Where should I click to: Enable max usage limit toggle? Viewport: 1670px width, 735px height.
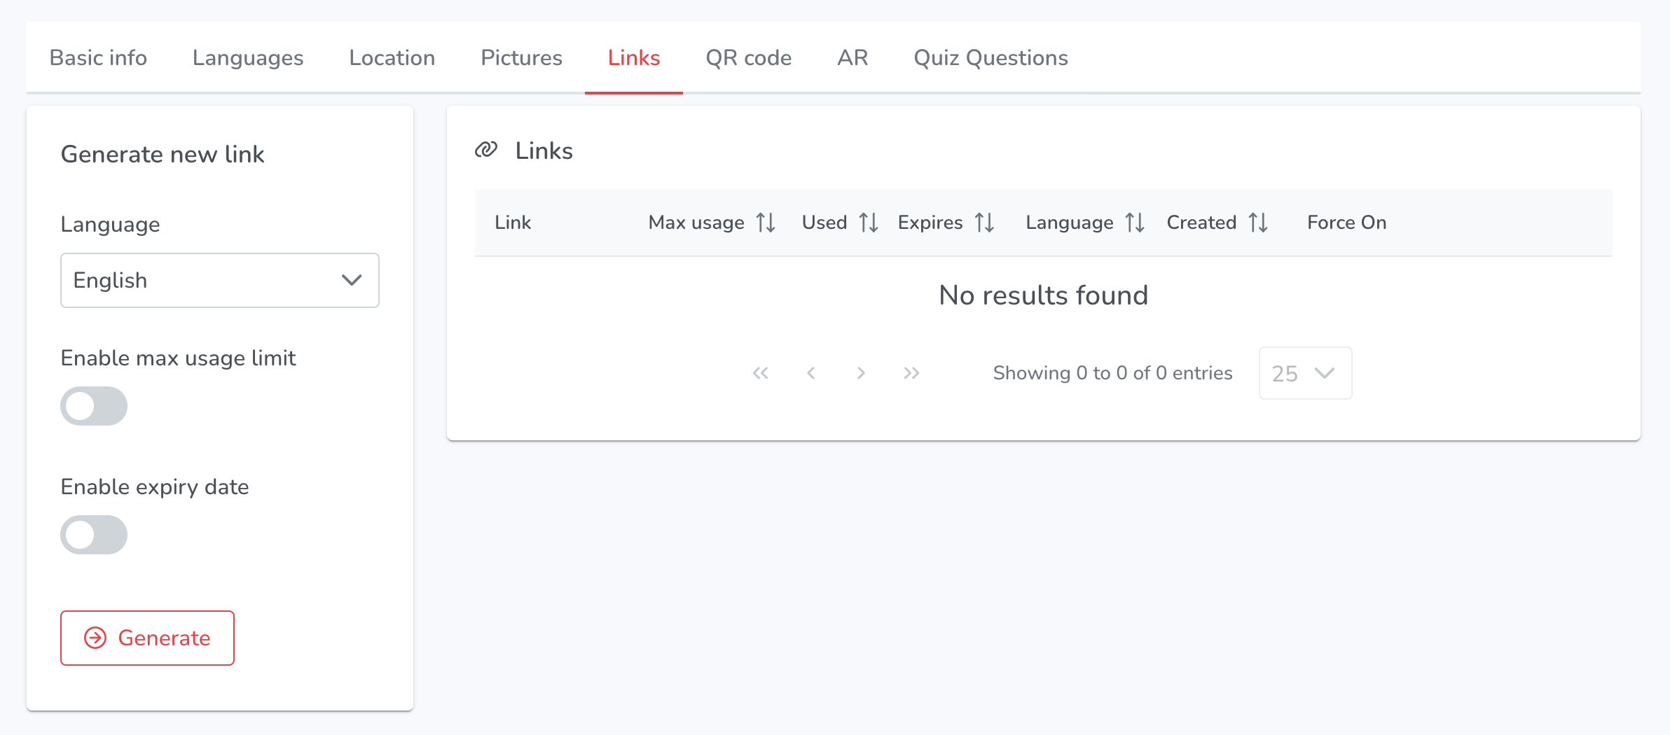94,406
